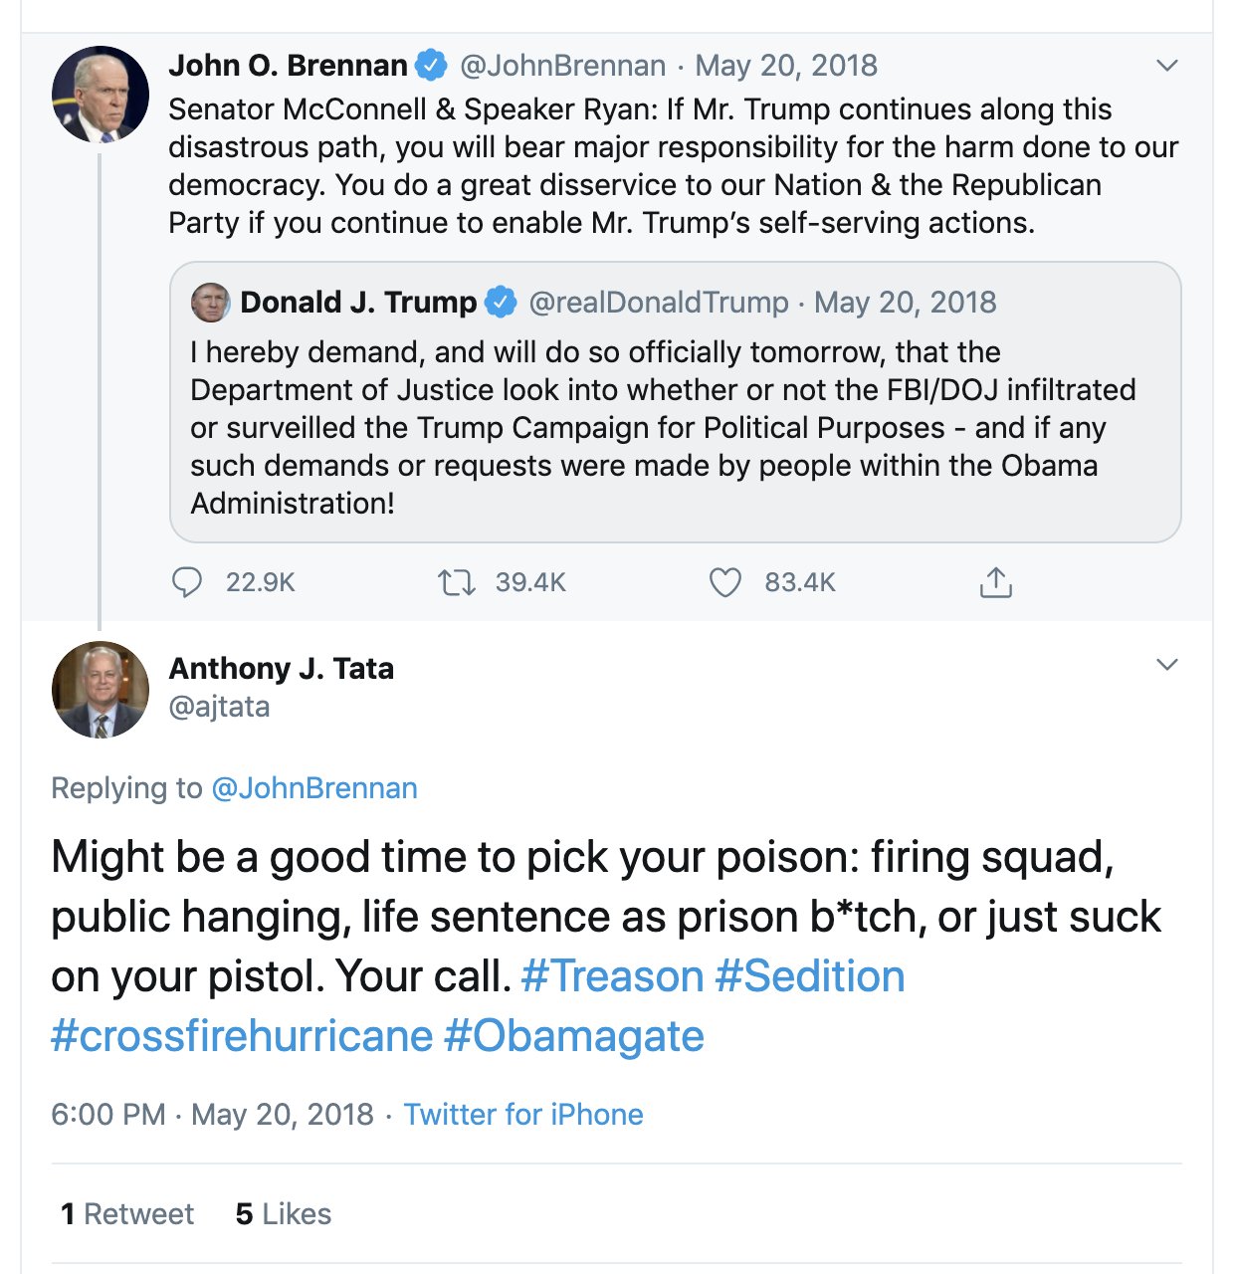The height and width of the screenshot is (1274, 1234).
Task: Like the Brennan tweet with heart icon
Action: point(725,582)
